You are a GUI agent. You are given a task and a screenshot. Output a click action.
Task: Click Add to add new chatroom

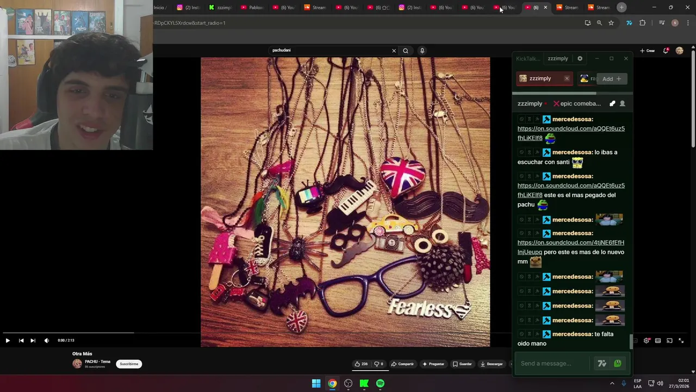point(611,79)
